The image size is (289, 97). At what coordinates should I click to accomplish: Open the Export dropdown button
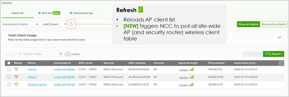pyautogui.click(x=274, y=54)
